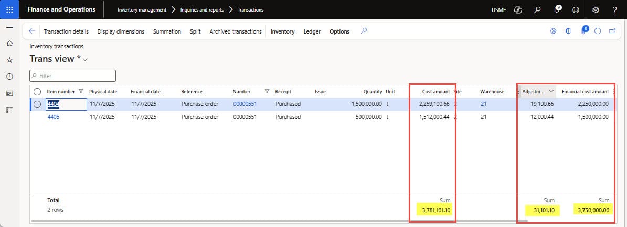Open the Settings gear icon
This screenshot has height=227, width=627.
(x=596, y=10)
